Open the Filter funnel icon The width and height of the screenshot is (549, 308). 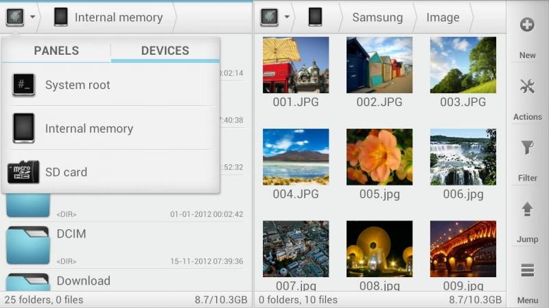527,148
